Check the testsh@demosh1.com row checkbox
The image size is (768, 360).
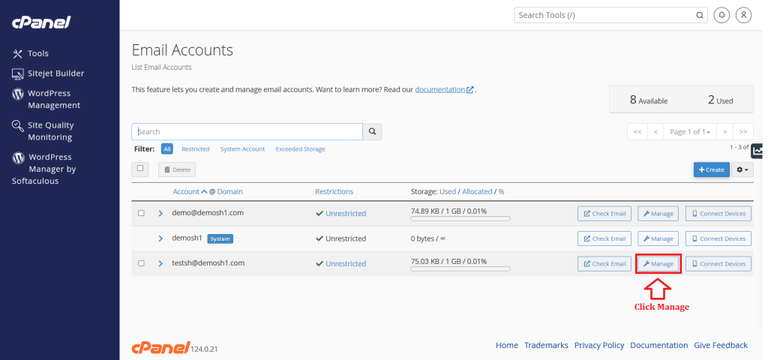click(141, 263)
